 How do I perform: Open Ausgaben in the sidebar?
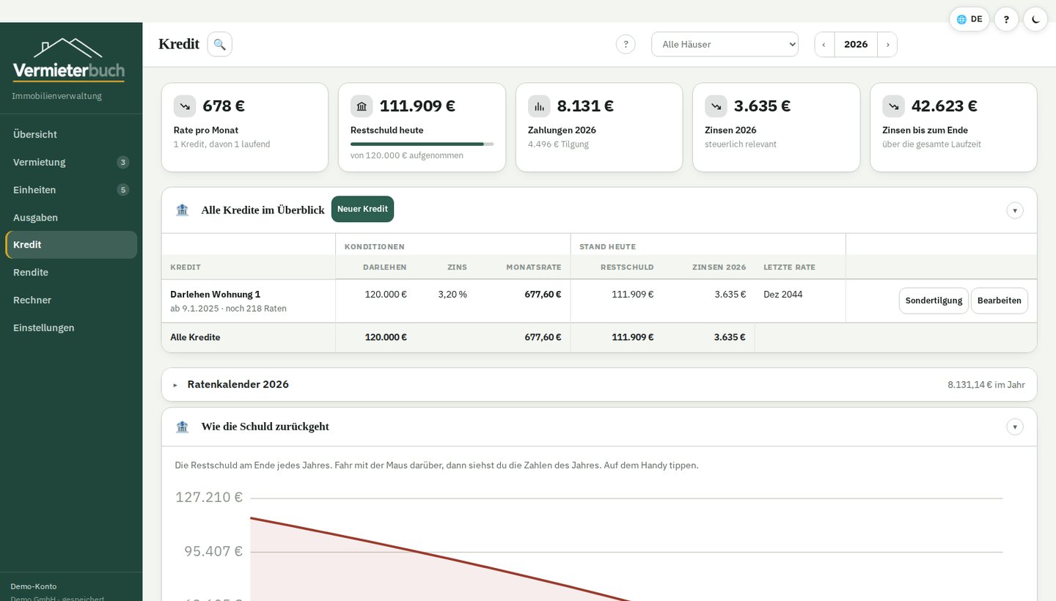71,218
